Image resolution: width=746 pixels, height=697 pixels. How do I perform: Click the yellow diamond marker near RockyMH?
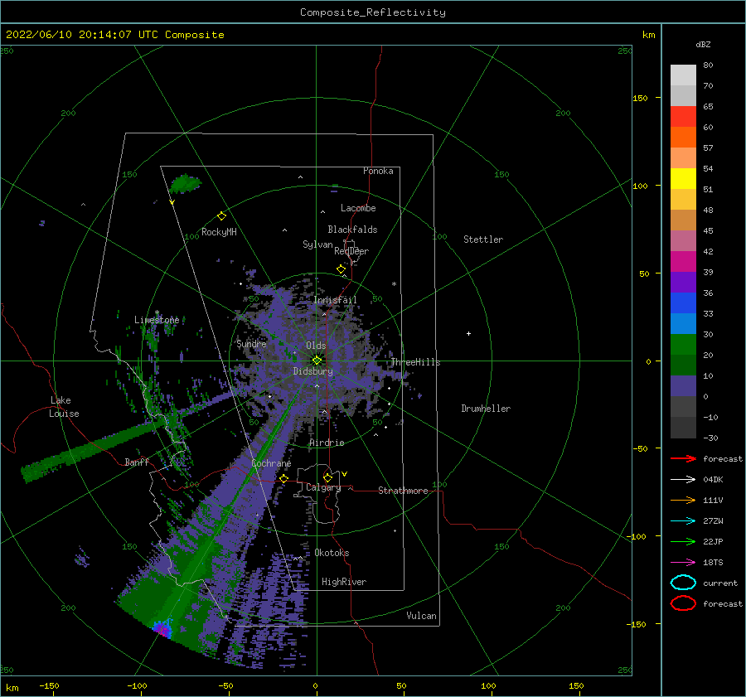[x=221, y=216]
